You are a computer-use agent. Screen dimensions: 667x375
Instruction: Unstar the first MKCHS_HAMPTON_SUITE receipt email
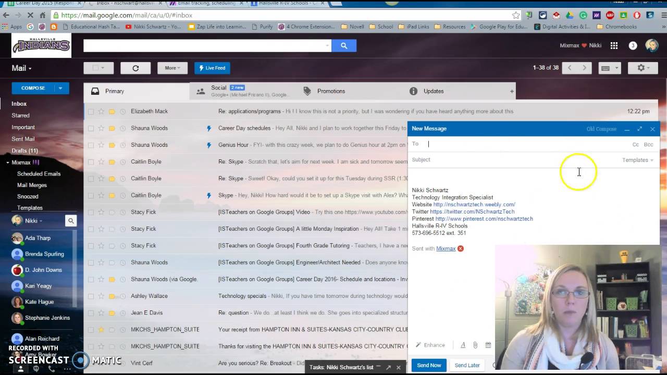pos(101,329)
